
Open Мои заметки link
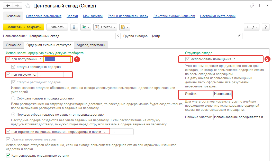tap(93, 16)
